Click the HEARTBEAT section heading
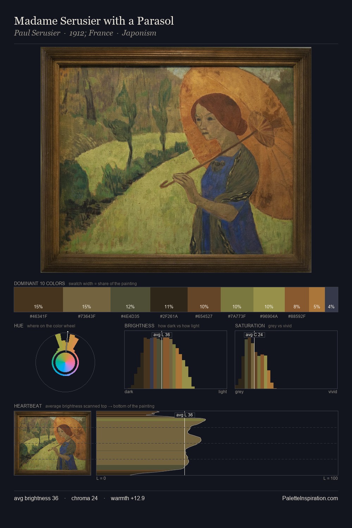This screenshot has height=528, width=352. [28, 406]
